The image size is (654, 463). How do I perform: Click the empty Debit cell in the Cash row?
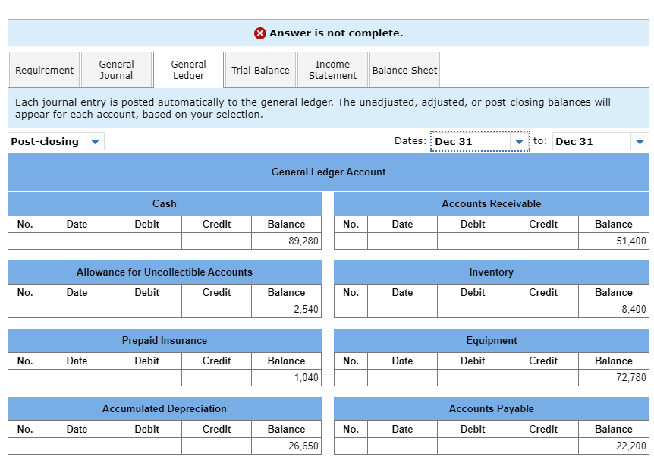147,241
